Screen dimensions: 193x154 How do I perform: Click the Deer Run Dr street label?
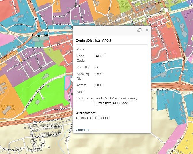coord(52,127)
